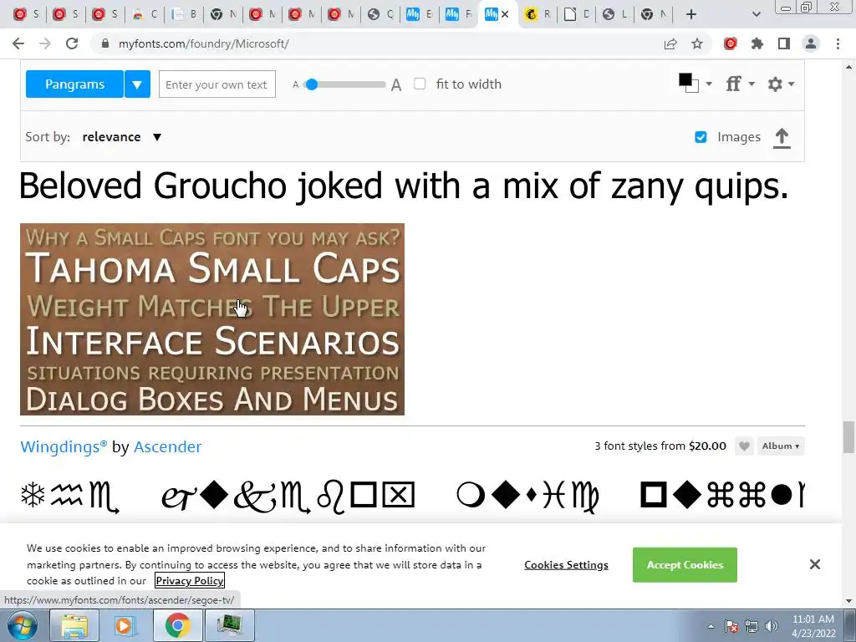The image size is (856, 642).
Task: Click the Wingdings sample glyph preview
Action: [x=412, y=496]
